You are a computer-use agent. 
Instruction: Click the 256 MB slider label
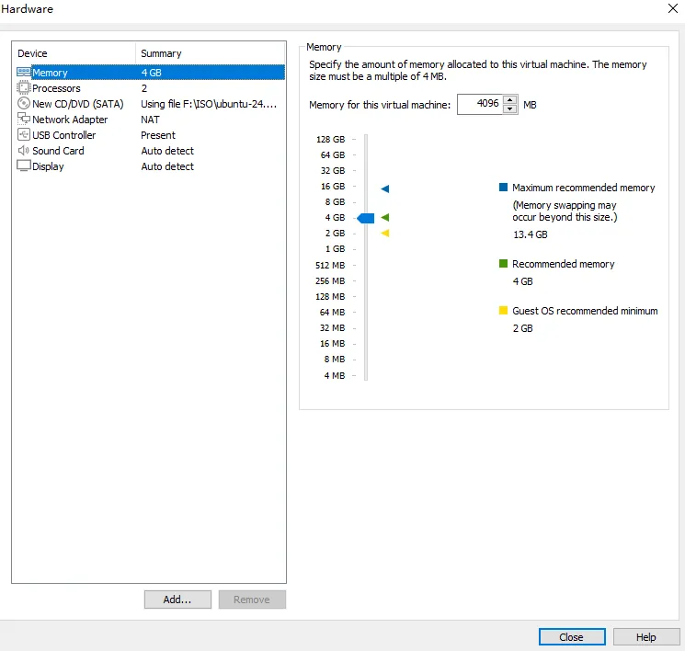click(330, 281)
